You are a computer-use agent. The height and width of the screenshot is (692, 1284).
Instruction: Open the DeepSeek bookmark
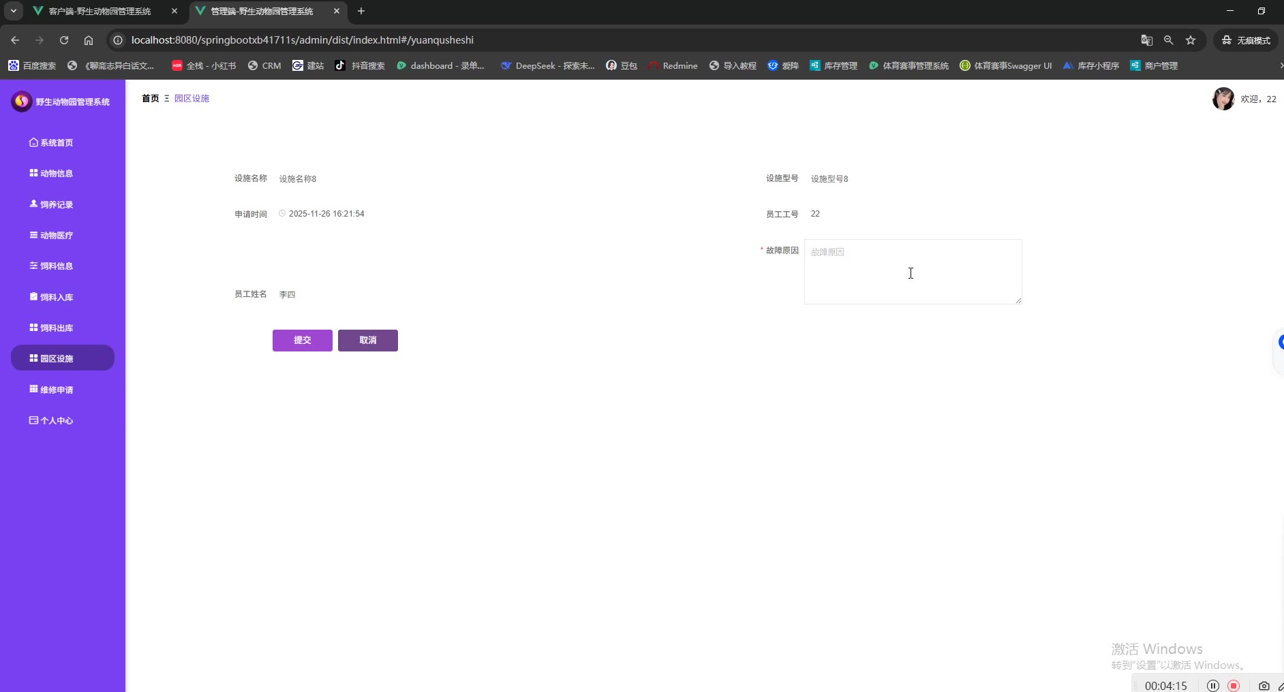tap(548, 66)
